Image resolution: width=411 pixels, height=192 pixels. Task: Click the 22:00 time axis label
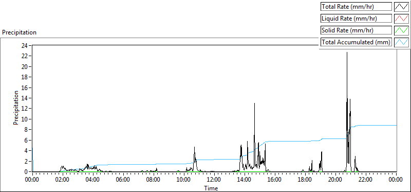366,180
